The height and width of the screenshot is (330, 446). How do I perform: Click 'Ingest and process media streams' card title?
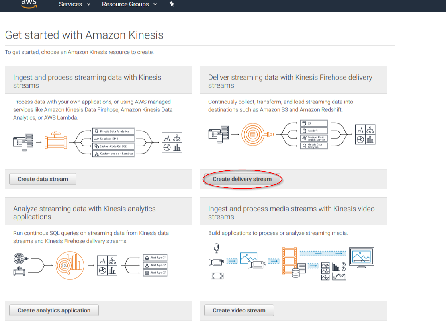[x=291, y=213]
